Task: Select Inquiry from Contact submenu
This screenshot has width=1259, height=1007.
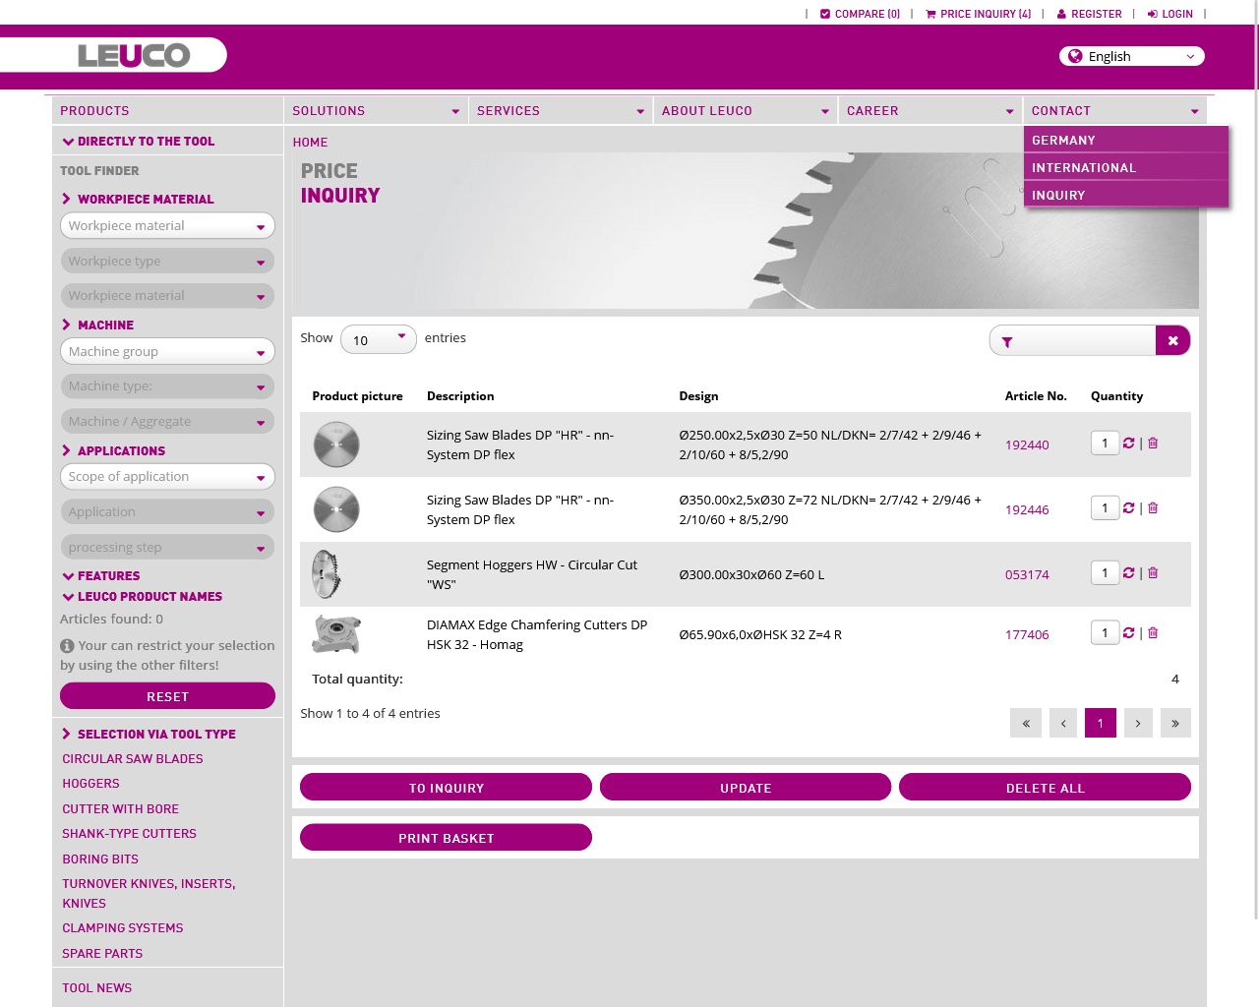Action: tap(1126, 196)
